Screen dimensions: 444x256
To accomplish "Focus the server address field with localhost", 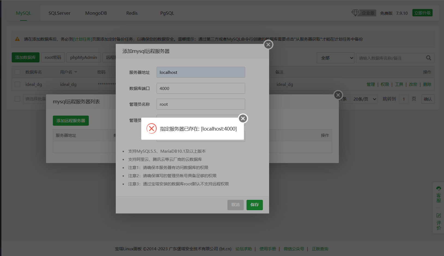I will pyautogui.click(x=201, y=72).
